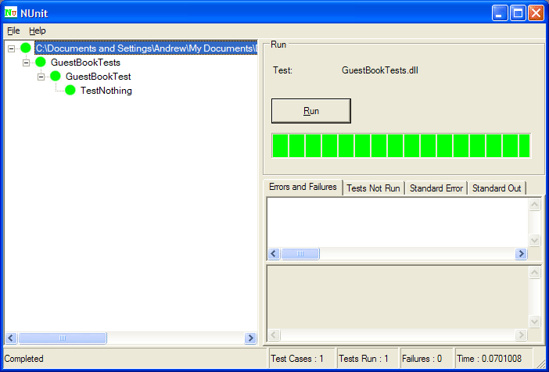This screenshot has height=372, width=549.
Task: Click green status circle next to GuestBookTest
Action: pos(56,76)
